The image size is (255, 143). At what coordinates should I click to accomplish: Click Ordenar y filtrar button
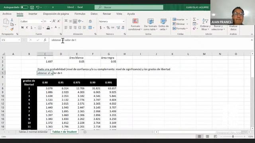click(205, 25)
